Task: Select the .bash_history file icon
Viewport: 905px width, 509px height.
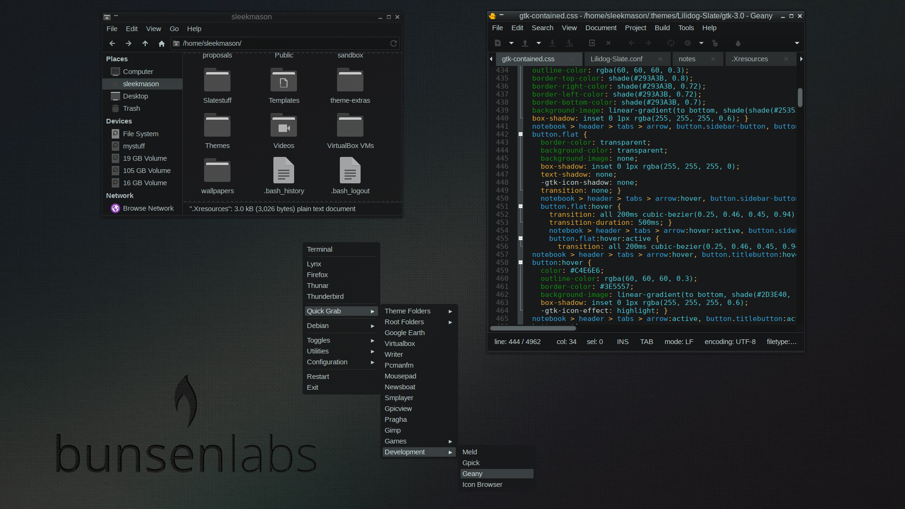Action: coord(284,170)
